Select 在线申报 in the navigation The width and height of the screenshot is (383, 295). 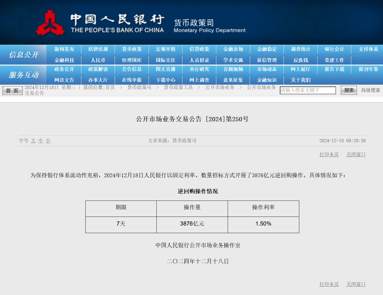point(132,80)
